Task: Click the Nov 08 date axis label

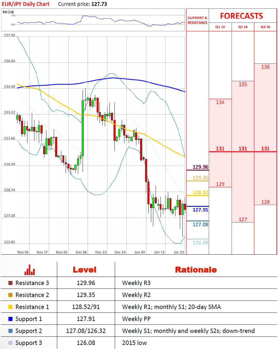Action: pos(23,252)
